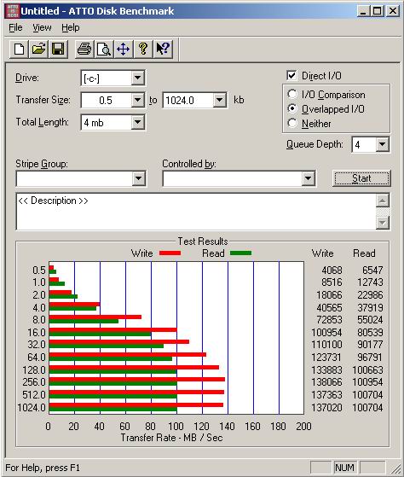
Task: Click the red Write legend swatch
Action: tap(170, 253)
